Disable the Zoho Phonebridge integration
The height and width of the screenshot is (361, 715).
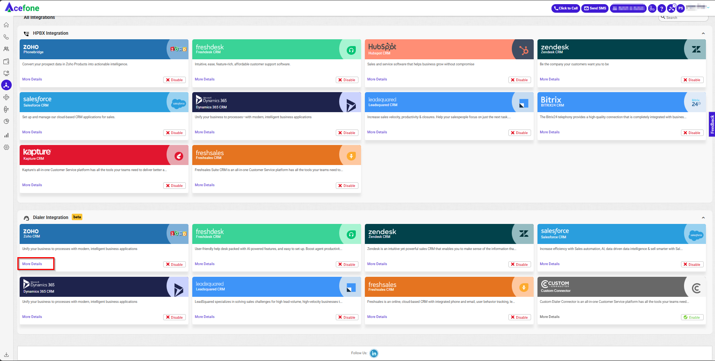pos(175,80)
